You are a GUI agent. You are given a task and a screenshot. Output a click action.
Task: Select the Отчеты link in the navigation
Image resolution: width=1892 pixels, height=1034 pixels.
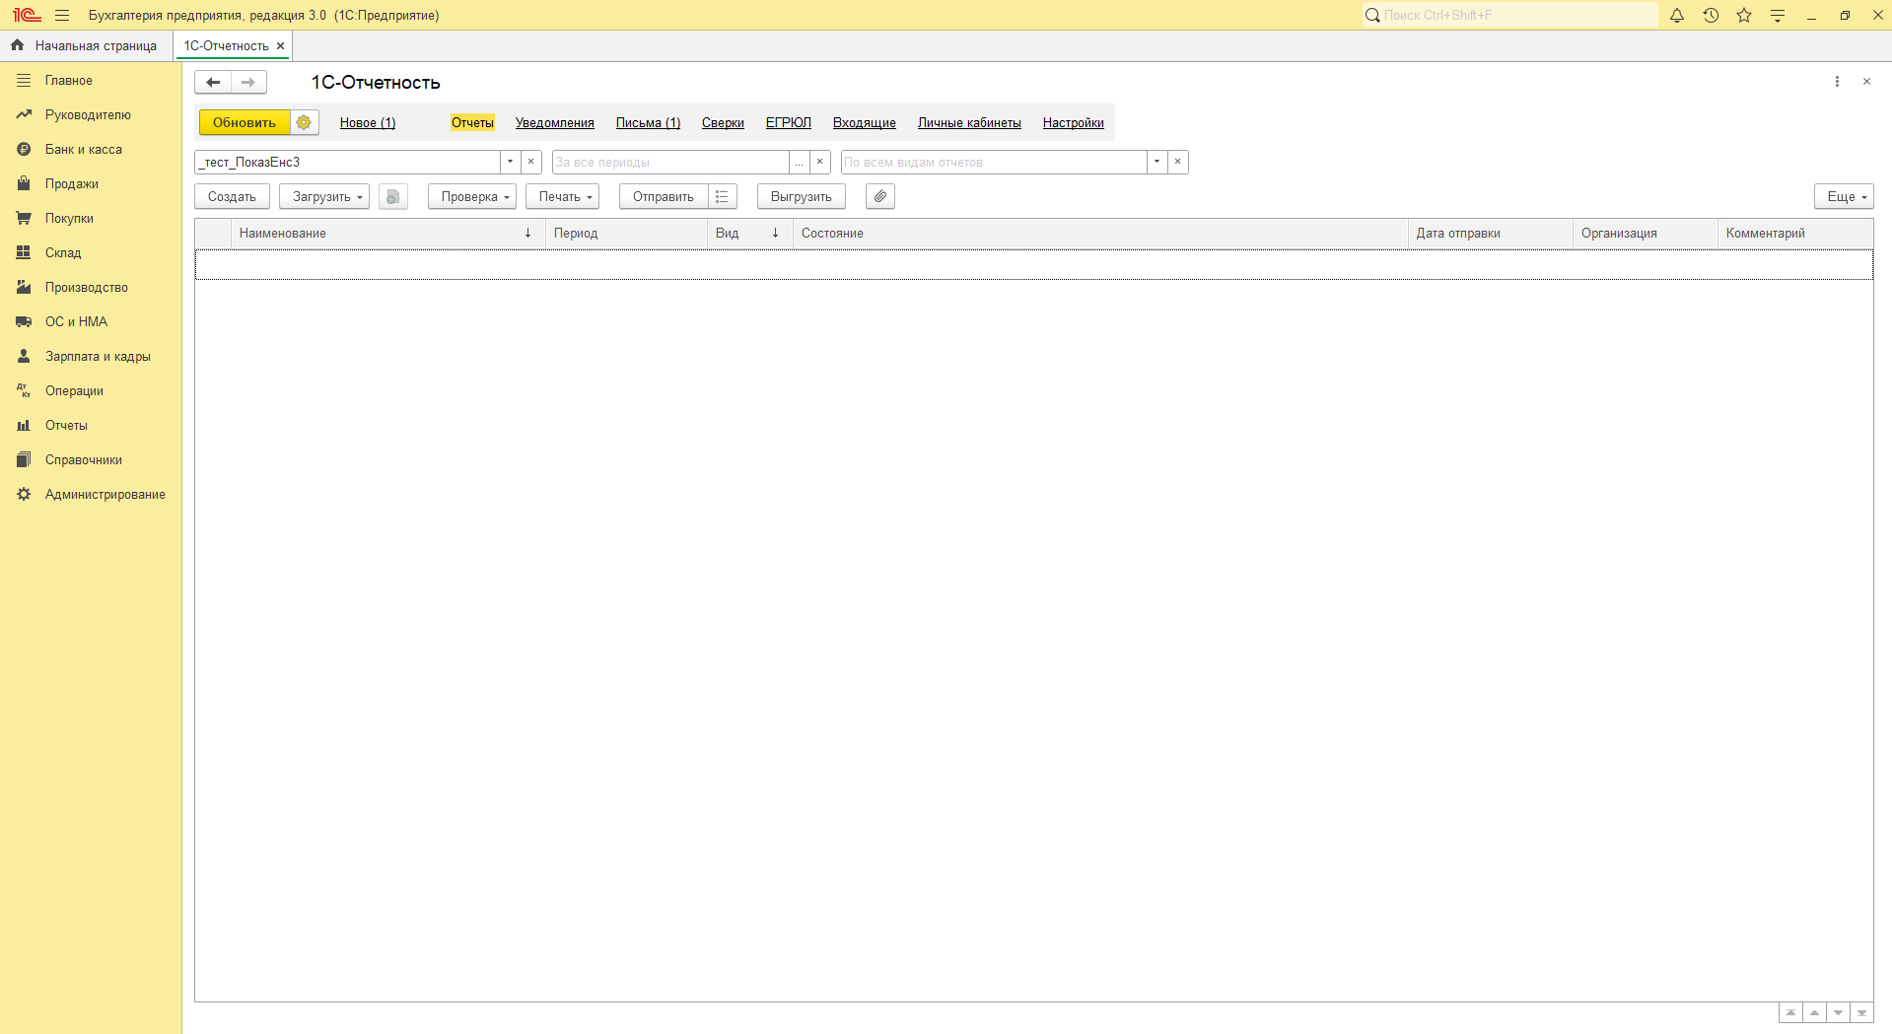(472, 122)
